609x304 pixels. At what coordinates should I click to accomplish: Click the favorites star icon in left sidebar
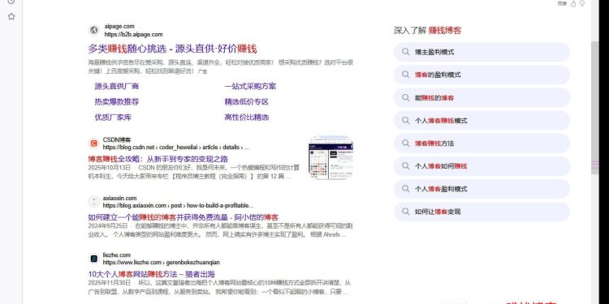click(11, 16)
